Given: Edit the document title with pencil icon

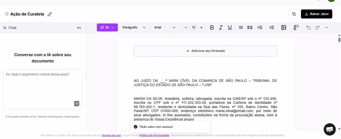Looking at the screenshot, I should click(x=50, y=14).
